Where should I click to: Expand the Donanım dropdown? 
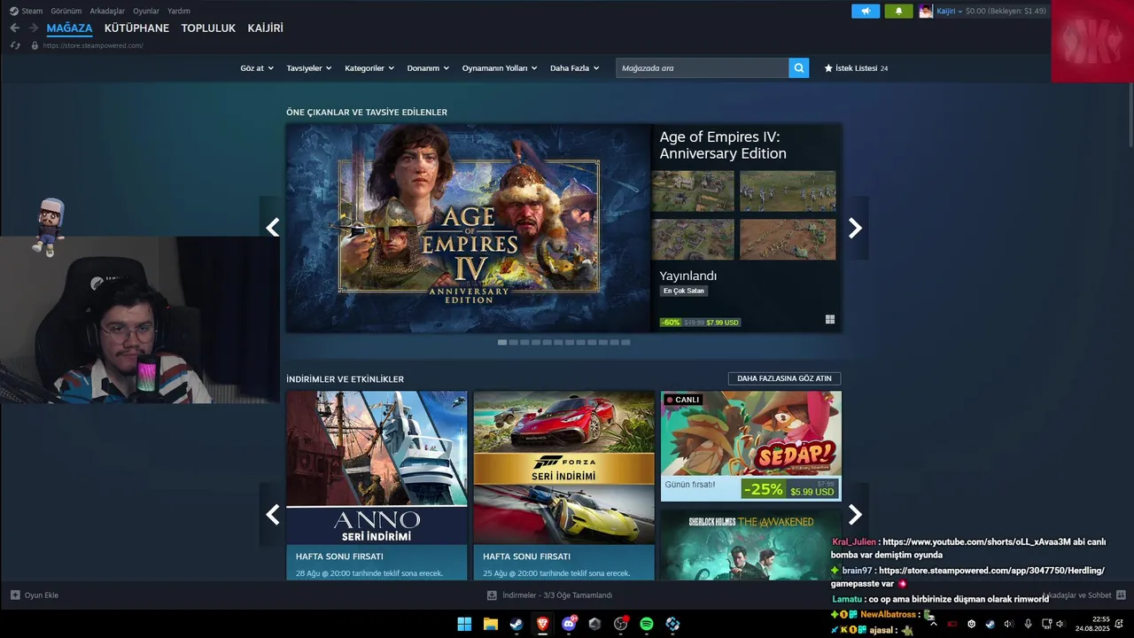[x=428, y=68]
